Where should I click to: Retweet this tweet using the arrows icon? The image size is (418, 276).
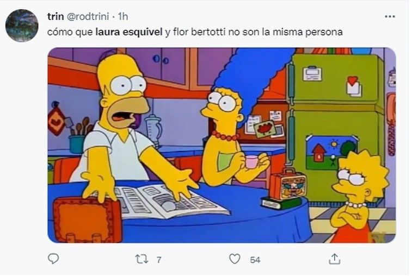tap(142, 259)
